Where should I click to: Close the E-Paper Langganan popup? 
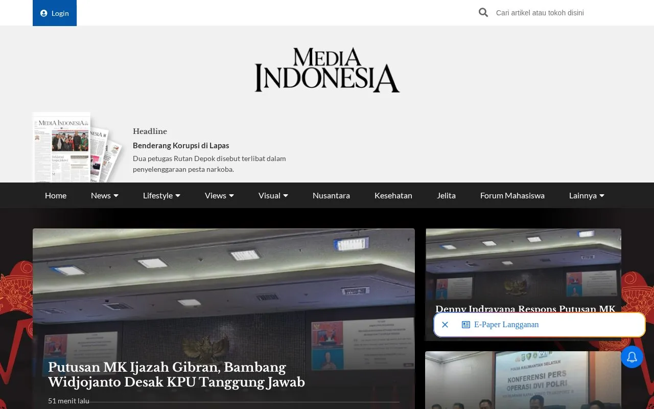coord(445,325)
